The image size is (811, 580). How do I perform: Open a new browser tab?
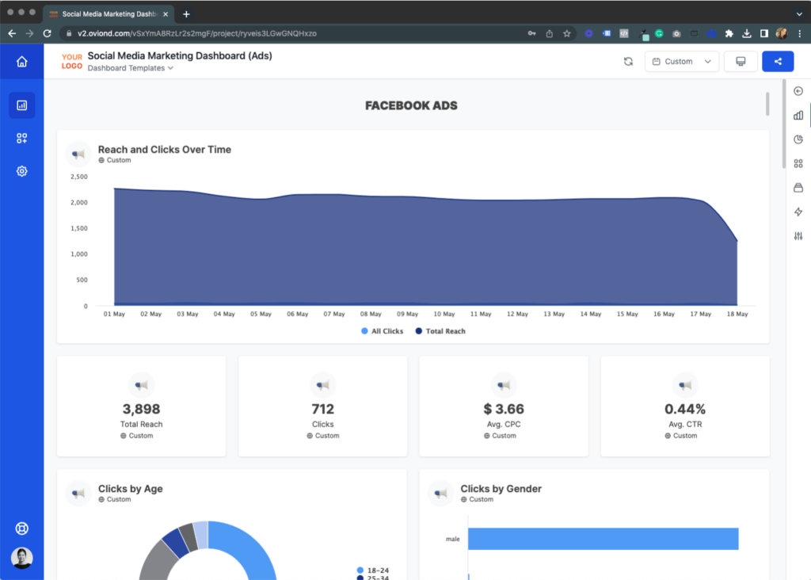(x=186, y=14)
